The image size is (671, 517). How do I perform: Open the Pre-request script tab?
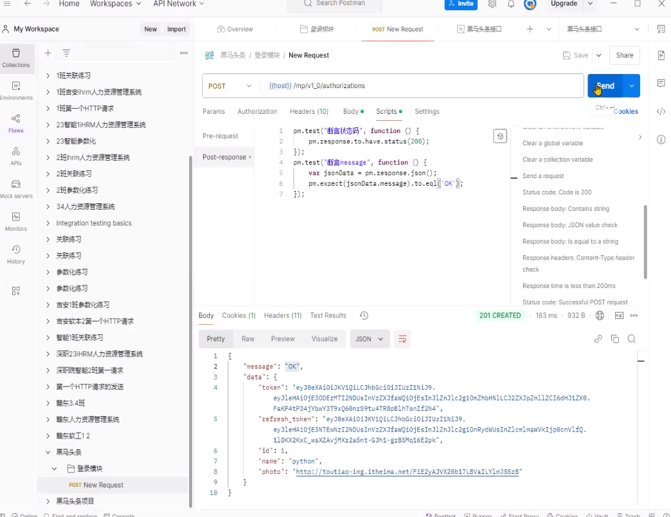tap(220, 136)
